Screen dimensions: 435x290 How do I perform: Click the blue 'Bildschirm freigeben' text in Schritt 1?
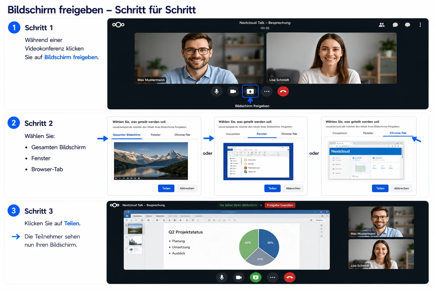pos(71,57)
